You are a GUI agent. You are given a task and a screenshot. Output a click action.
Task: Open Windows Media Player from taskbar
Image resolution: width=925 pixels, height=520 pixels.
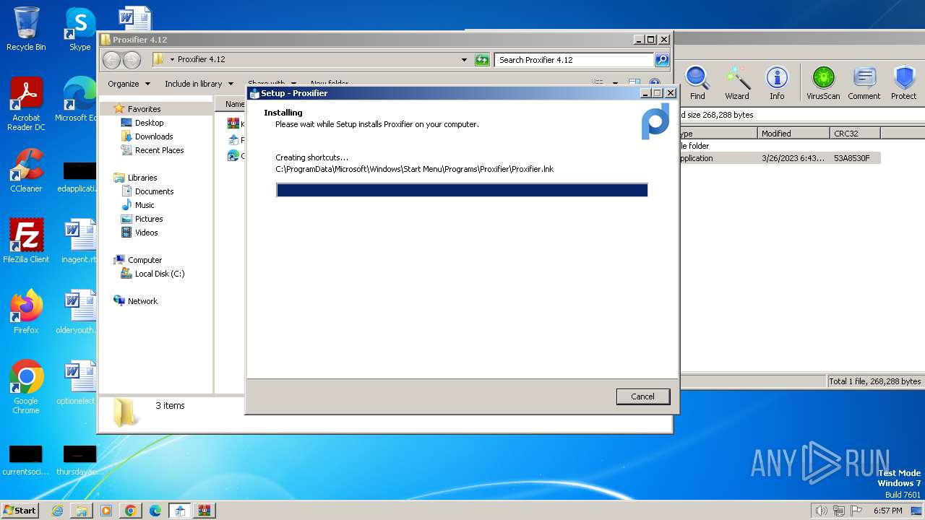[x=106, y=511]
